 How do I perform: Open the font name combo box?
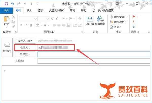28,19
